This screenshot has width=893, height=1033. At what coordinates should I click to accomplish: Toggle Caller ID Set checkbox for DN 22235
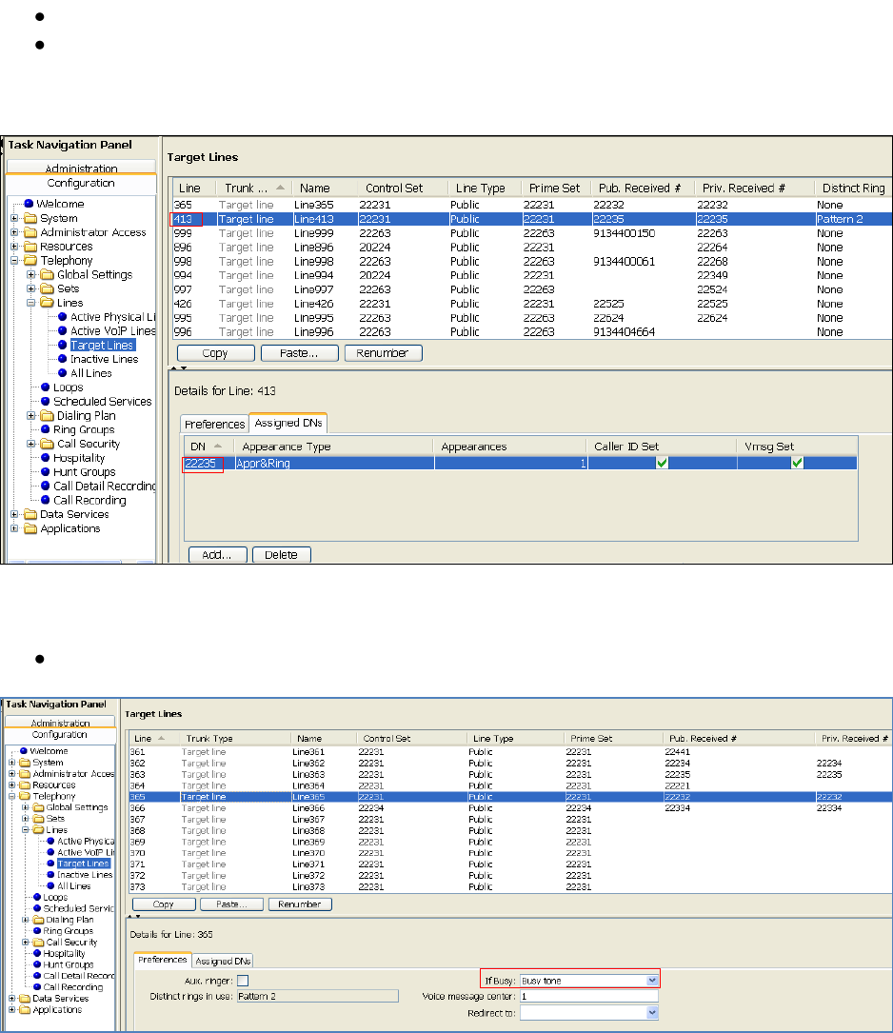click(661, 463)
